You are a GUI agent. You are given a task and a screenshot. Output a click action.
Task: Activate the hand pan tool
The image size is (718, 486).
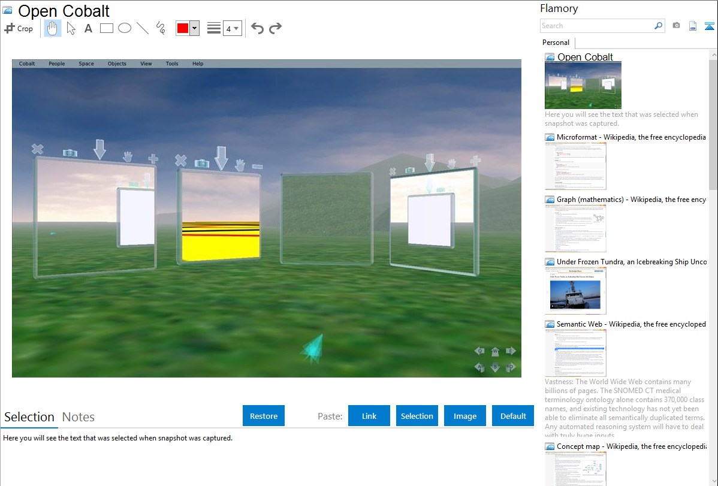(52, 28)
